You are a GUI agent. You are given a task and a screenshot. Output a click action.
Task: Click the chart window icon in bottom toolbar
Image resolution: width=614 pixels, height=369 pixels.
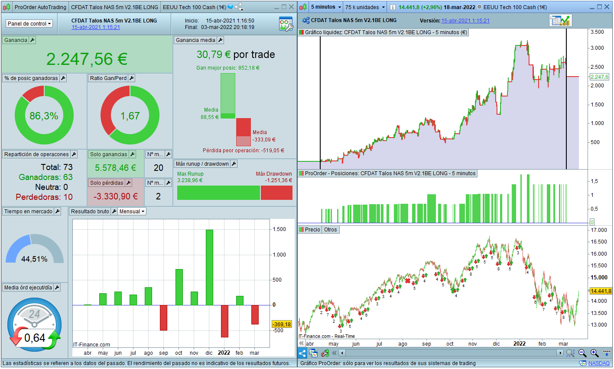click(313, 353)
